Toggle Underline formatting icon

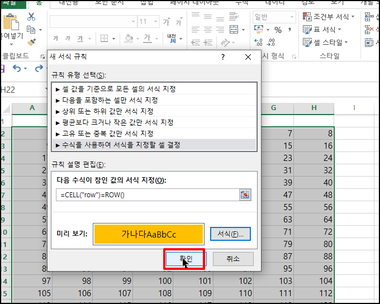80,39
